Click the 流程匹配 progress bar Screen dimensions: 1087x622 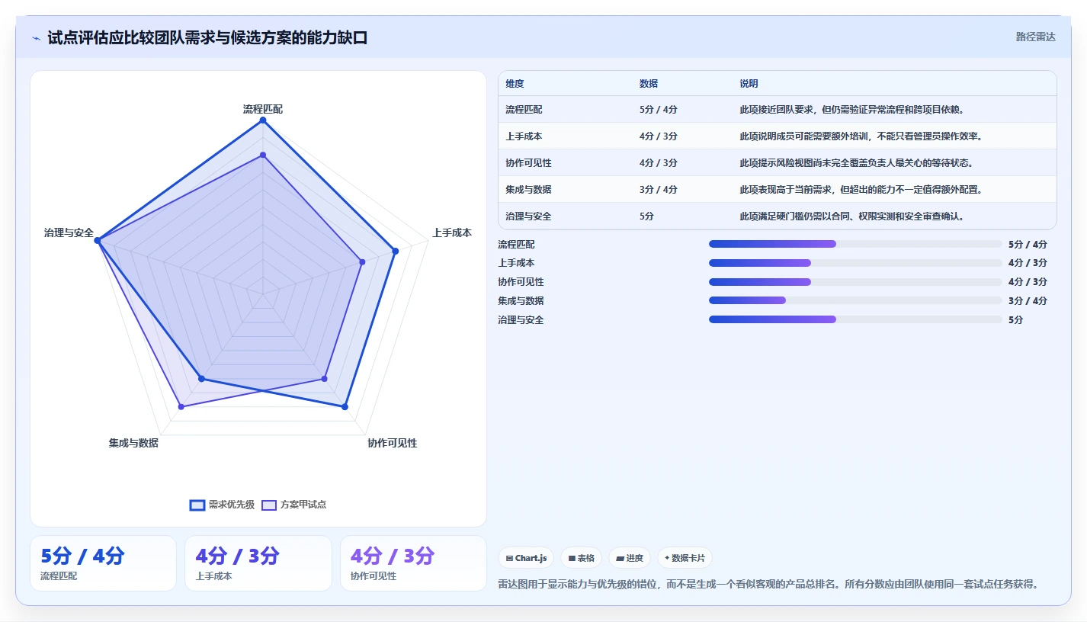pos(855,244)
